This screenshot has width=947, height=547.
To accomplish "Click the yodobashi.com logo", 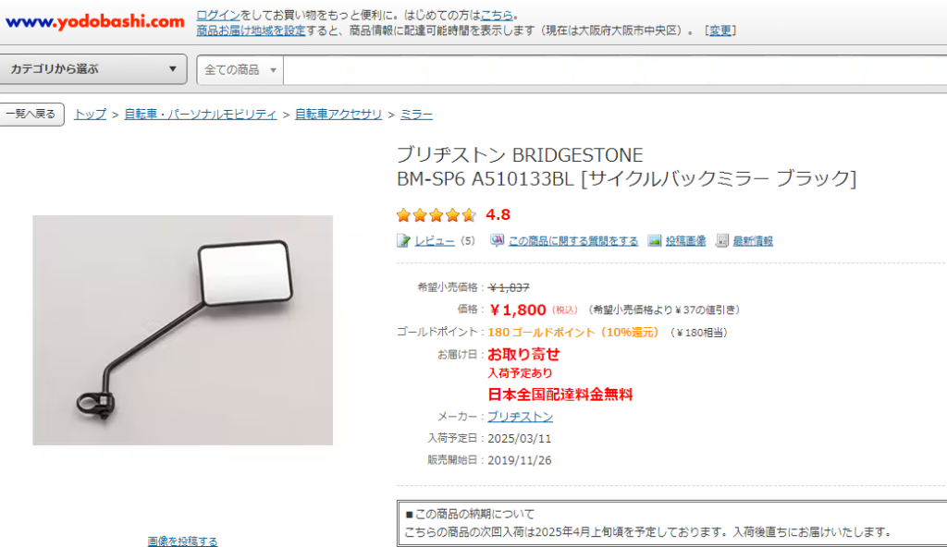I will (x=95, y=22).
